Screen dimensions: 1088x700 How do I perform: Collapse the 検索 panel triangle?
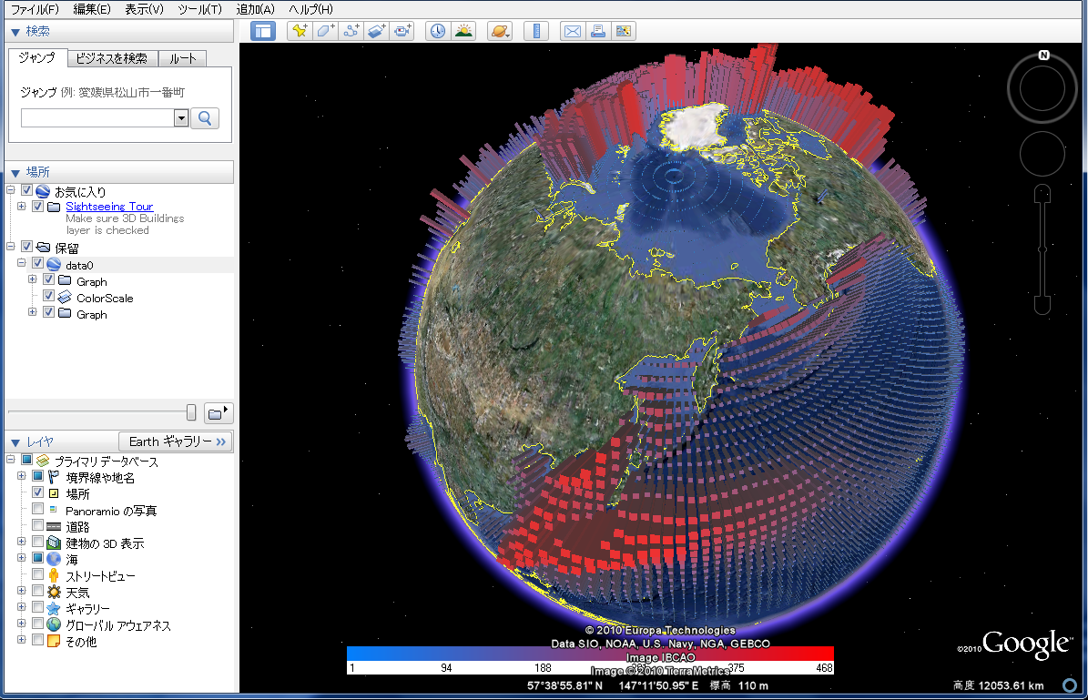click(15, 32)
